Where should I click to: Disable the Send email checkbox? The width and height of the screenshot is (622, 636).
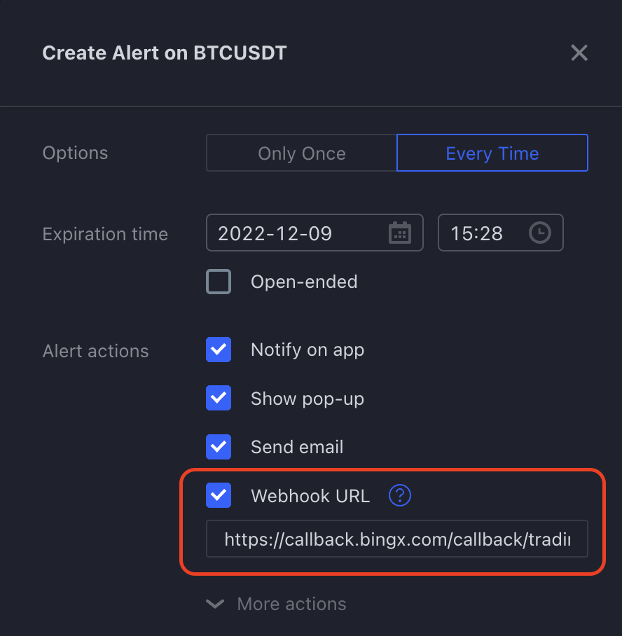coord(219,447)
